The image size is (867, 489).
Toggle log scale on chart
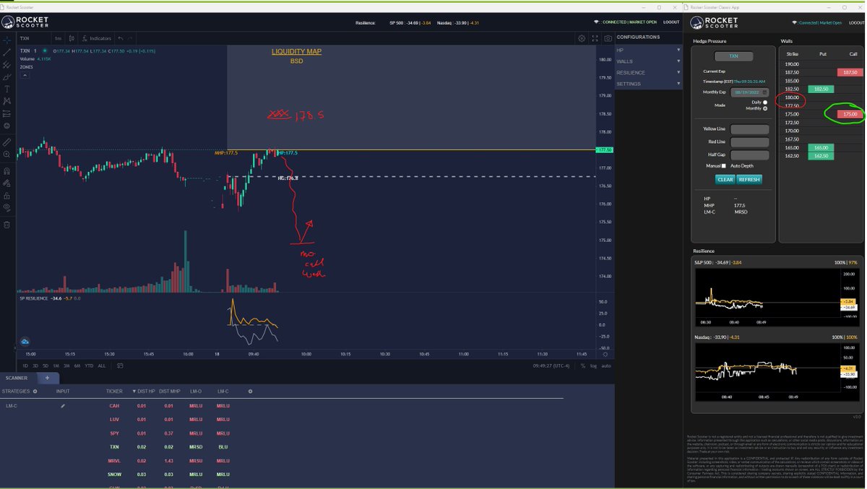tap(594, 365)
